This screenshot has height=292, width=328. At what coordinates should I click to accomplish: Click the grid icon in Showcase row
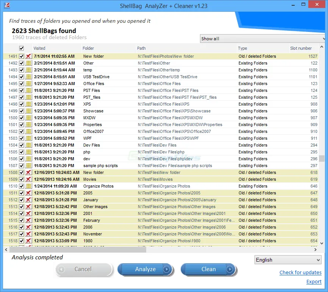pyautogui.click(x=28, y=111)
